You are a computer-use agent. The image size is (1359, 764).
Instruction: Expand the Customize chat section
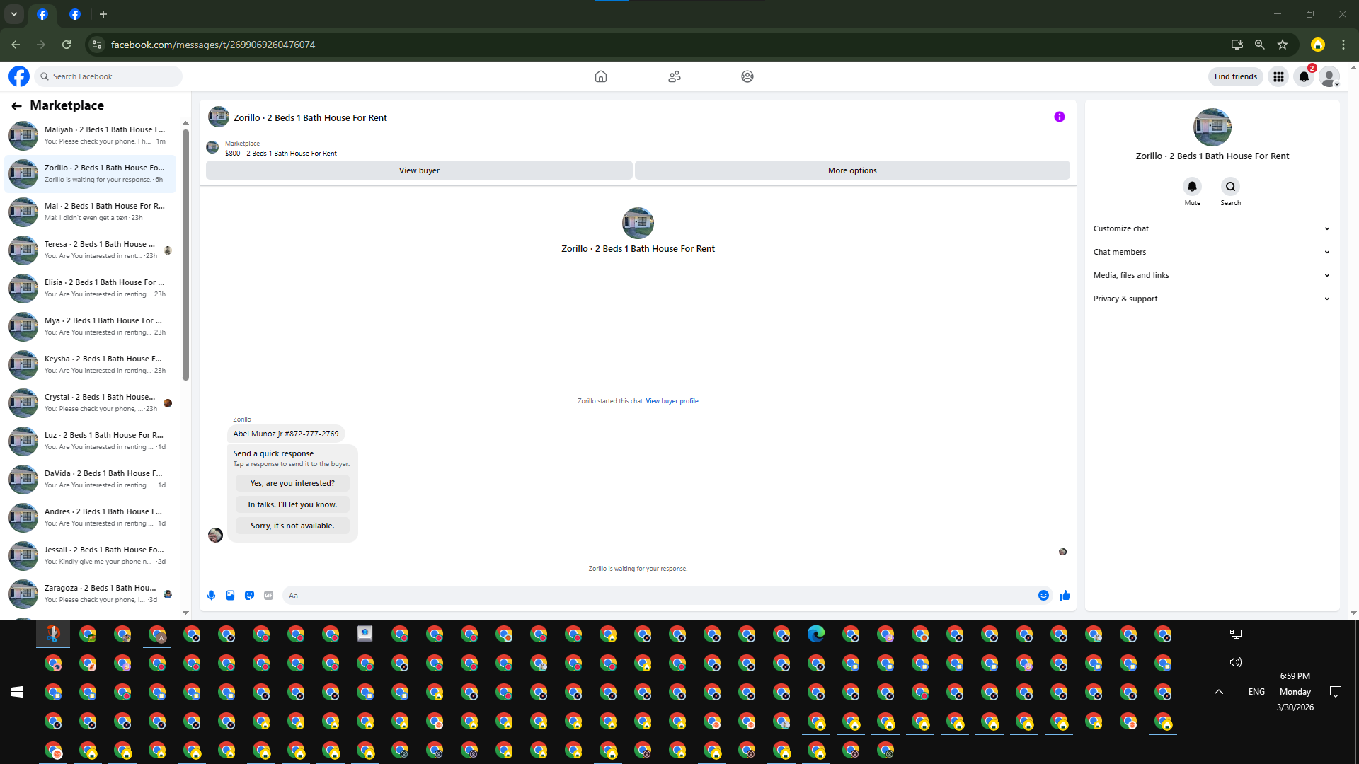pos(1211,228)
